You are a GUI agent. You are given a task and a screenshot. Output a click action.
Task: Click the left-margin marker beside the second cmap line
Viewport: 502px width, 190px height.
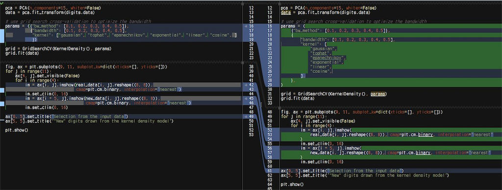coord(1,104)
